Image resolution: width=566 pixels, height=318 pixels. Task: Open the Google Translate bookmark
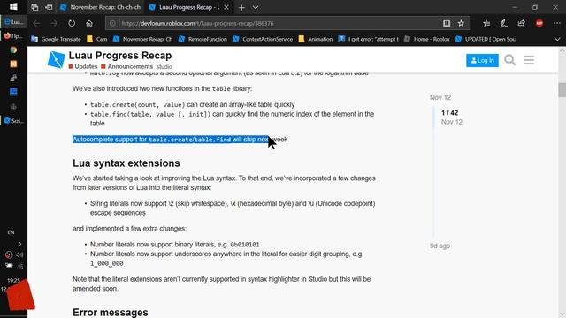click(56, 39)
